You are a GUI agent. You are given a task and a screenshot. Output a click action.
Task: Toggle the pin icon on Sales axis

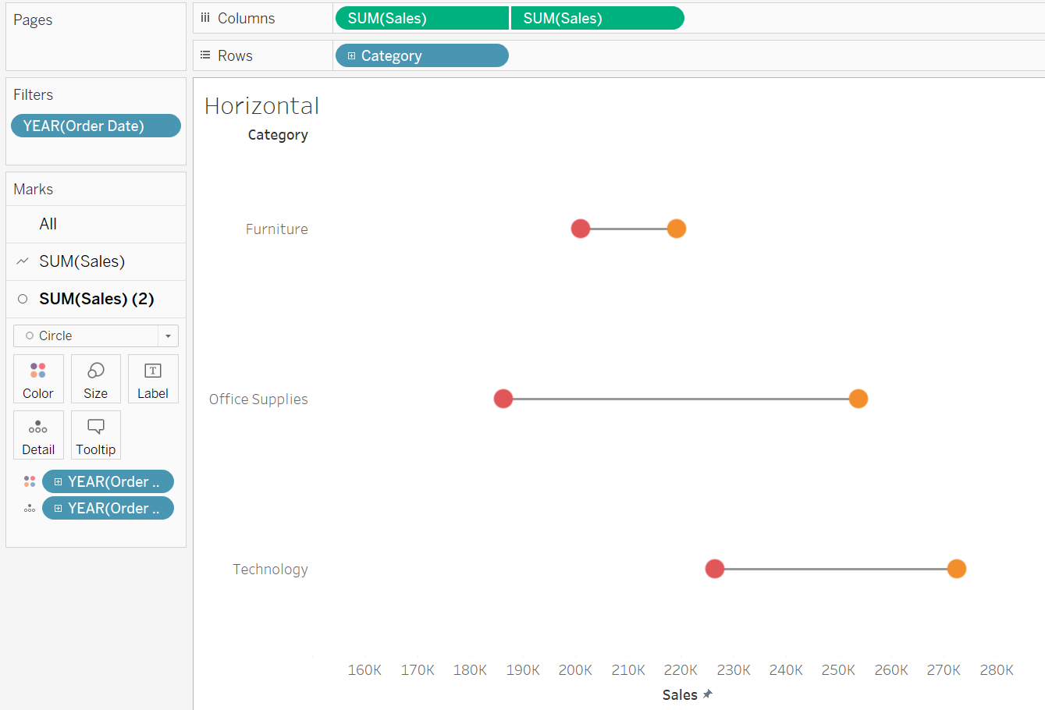[706, 694]
